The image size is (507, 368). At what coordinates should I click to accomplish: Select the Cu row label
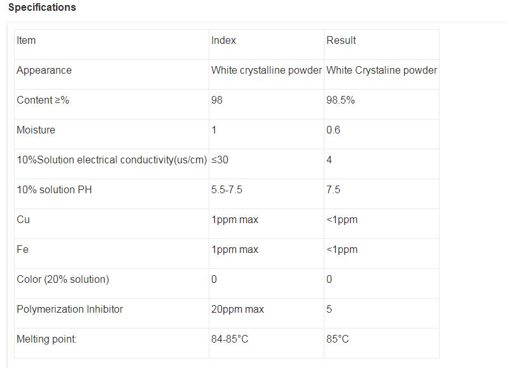tap(23, 220)
